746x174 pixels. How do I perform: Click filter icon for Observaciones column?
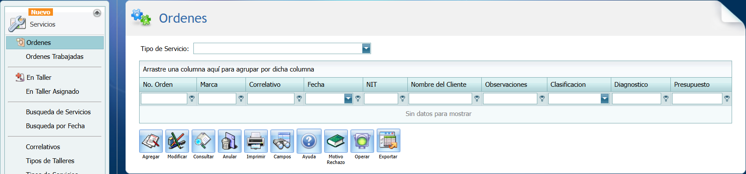tap(542, 99)
